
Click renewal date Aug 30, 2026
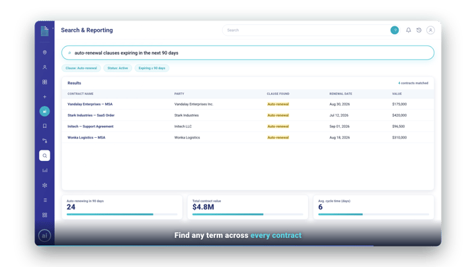[x=339, y=104]
